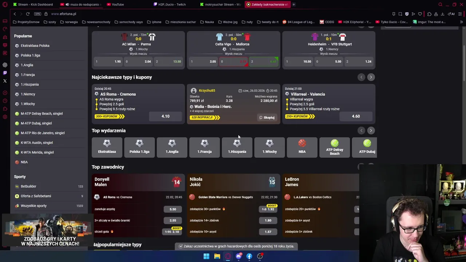Pick Malen zanotuje asystę odds 5.50
The height and width of the screenshot is (262, 466).
click(173, 209)
